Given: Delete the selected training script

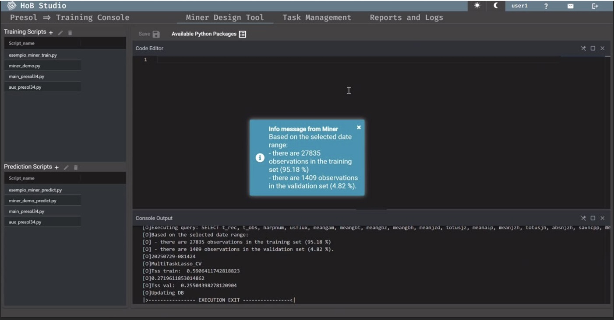Looking at the screenshot, I should (x=70, y=33).
